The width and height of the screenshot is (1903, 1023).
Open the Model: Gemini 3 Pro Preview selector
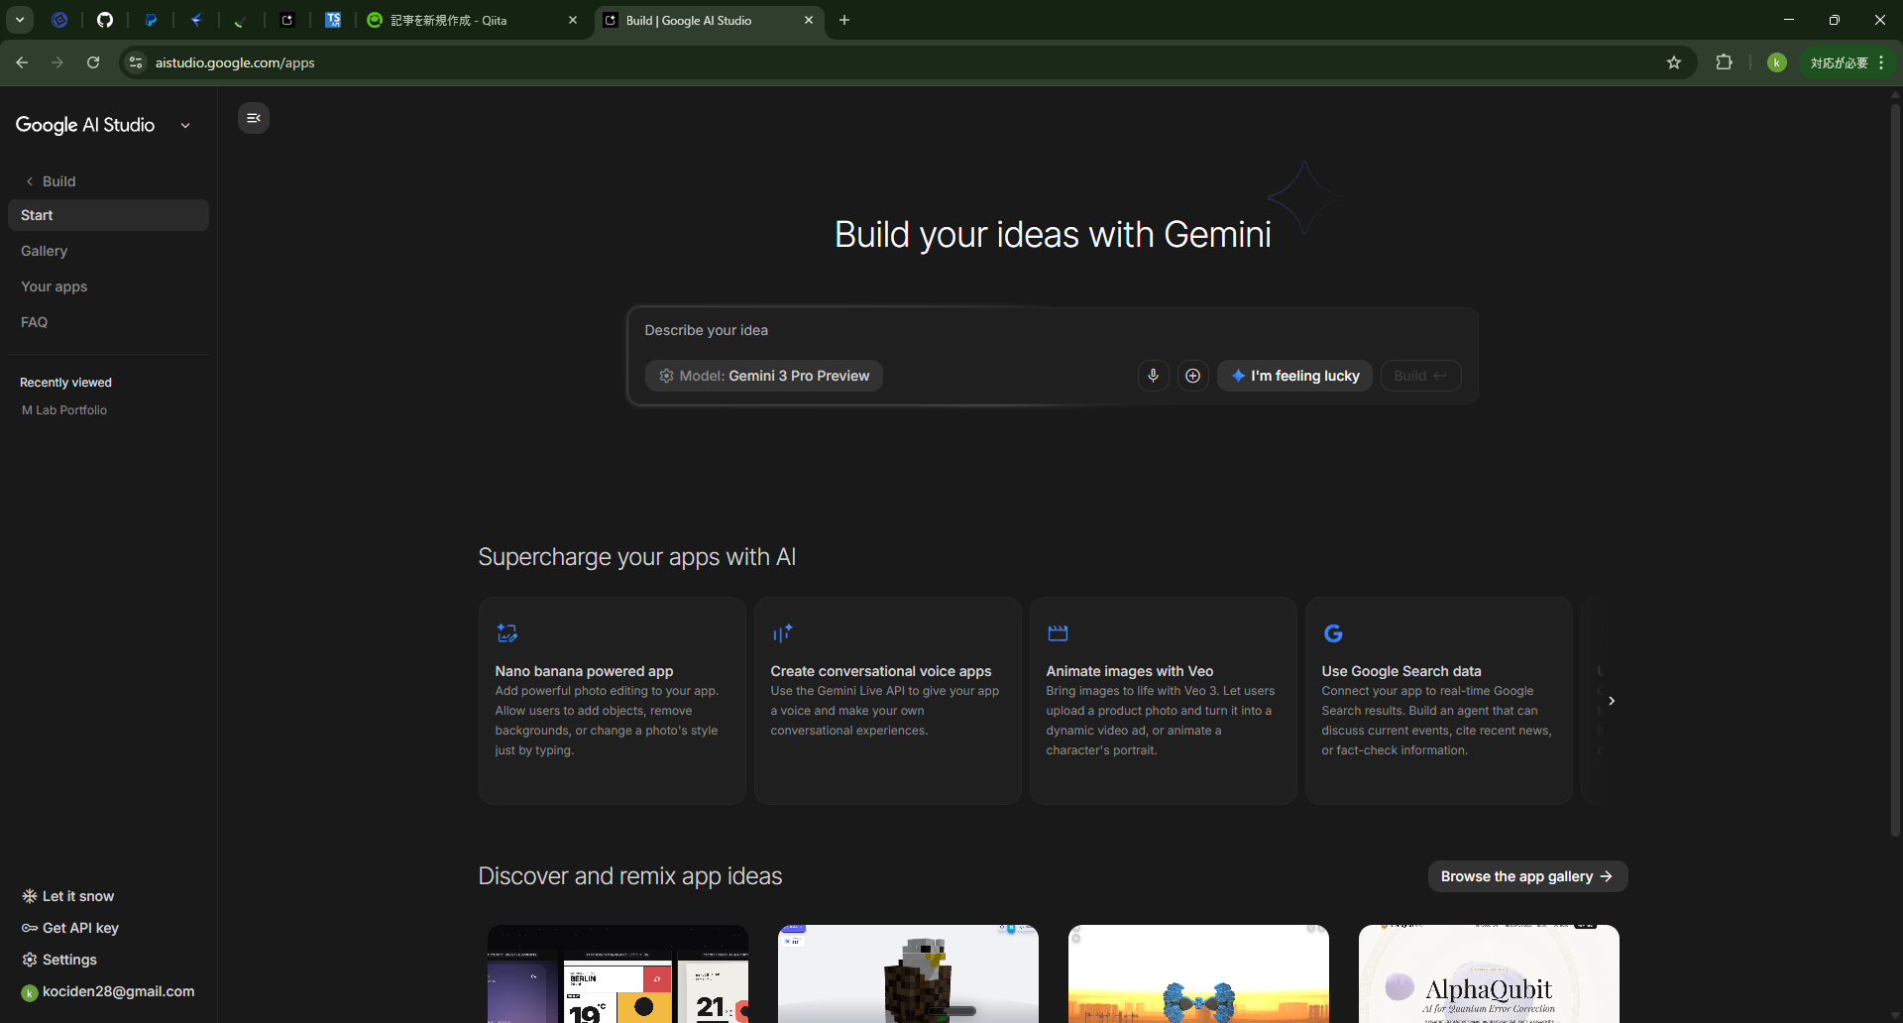coord(764,376)
